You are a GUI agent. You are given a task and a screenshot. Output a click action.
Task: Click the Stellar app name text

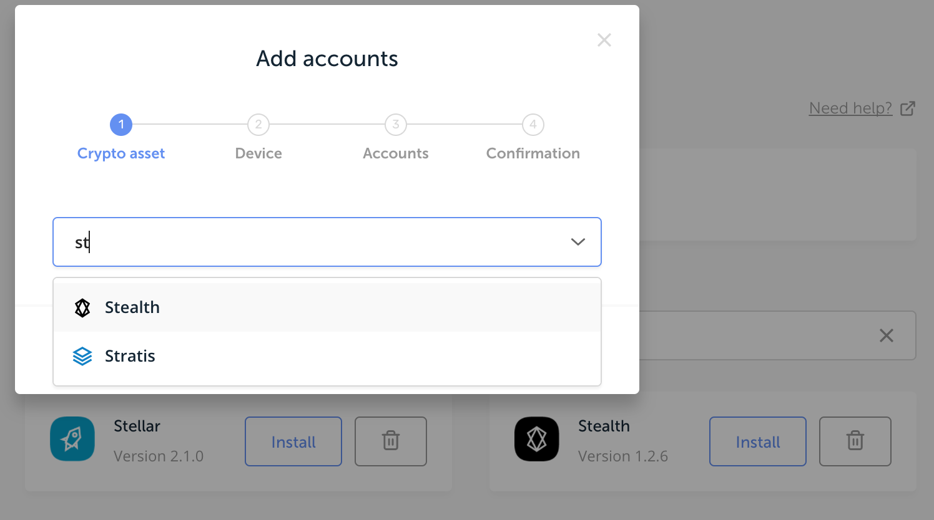click(x=137, y=426)
